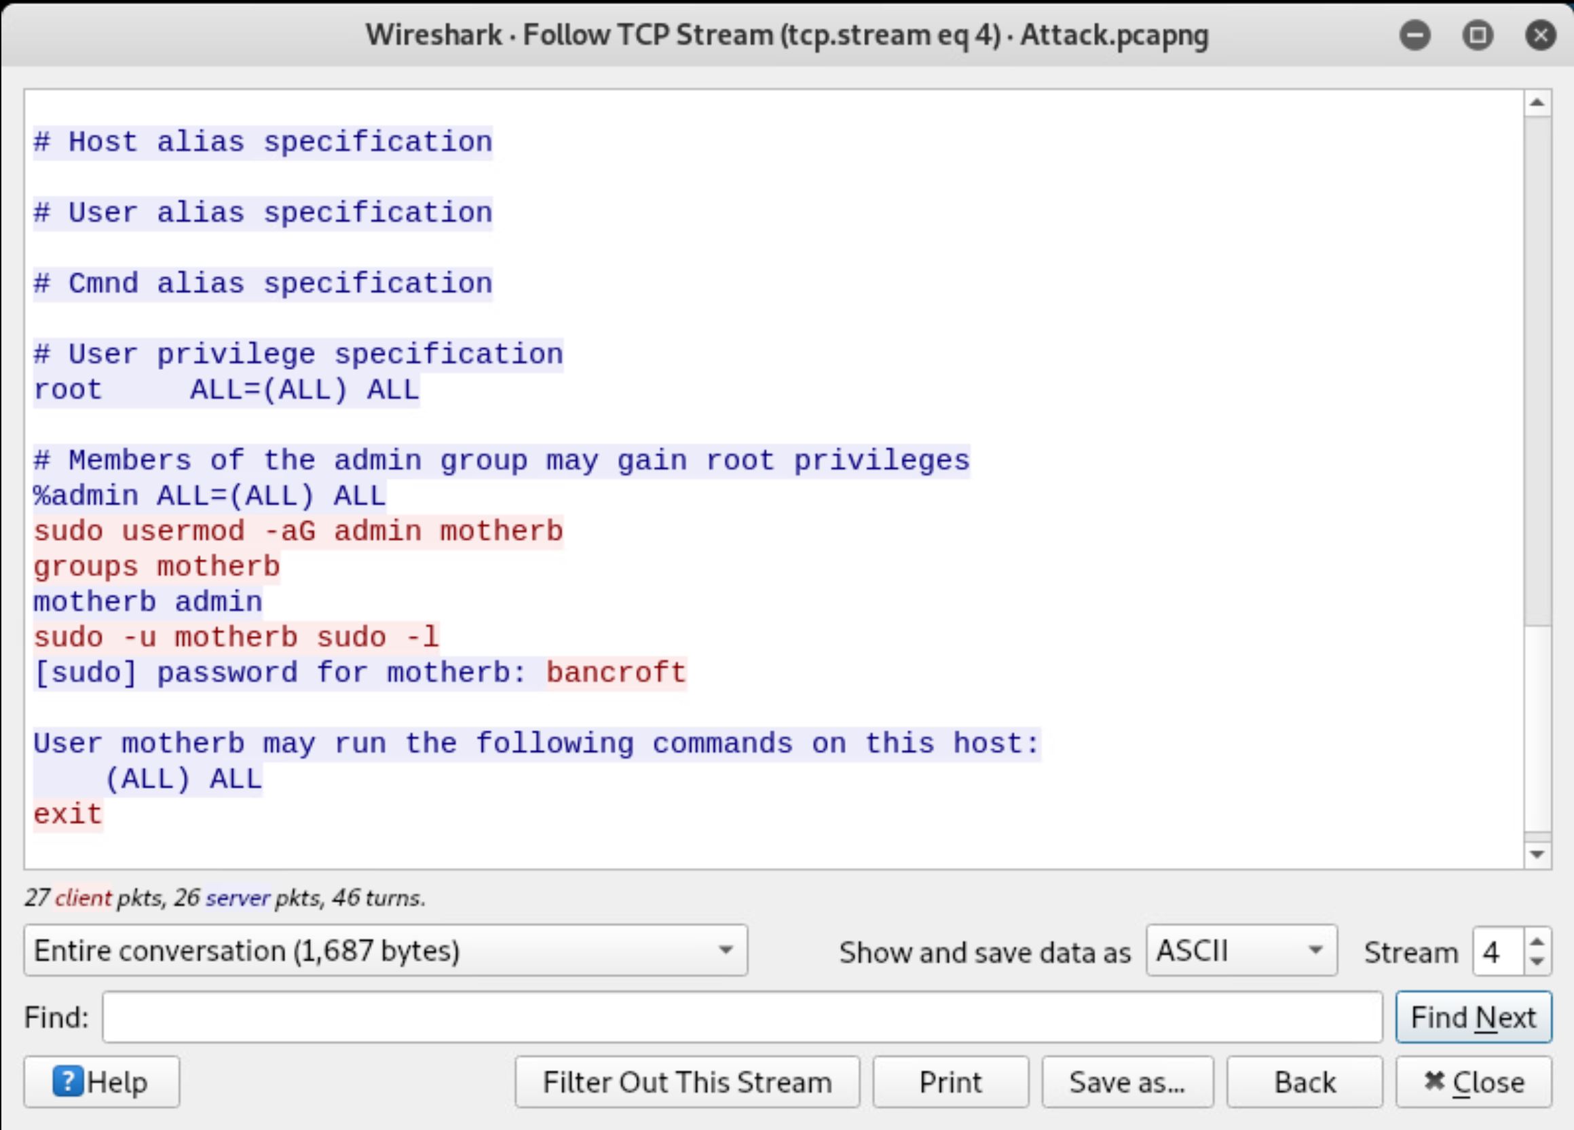Screen dimensions: 1574x1130
Task: Open the ASCII data format dropdown
Action: [x=1241, y=950]
